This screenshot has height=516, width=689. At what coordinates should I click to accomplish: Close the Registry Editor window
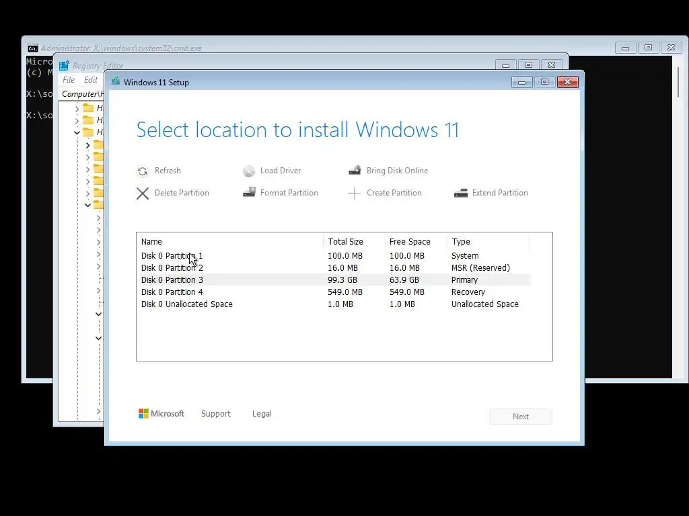click(x=552, y=65)
